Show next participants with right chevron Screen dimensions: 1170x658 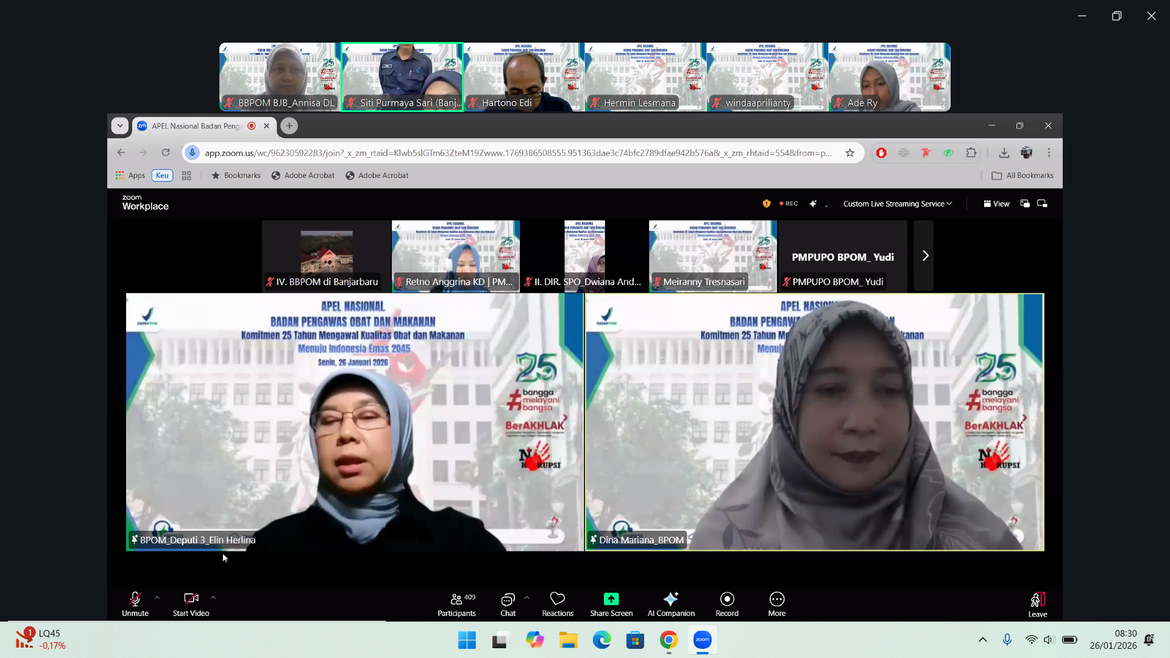pos(925,256)
